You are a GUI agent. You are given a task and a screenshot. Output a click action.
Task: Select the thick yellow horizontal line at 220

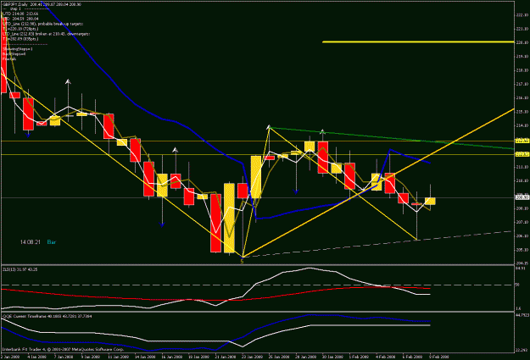coord(418,42)
